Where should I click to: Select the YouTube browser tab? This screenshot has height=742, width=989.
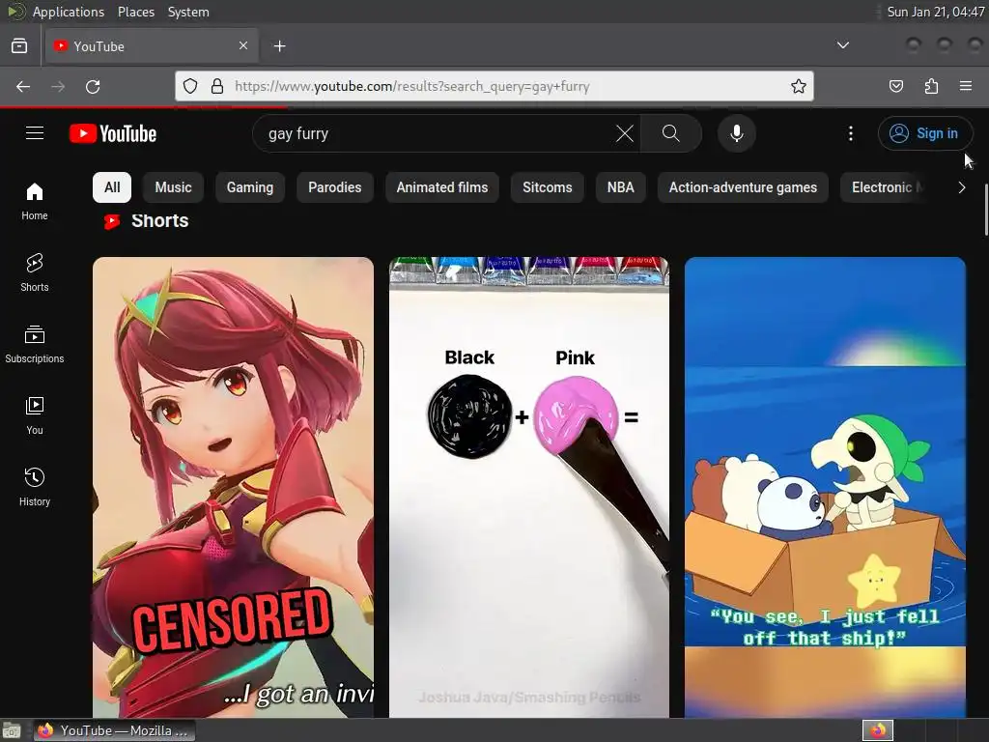coord(152,46)
